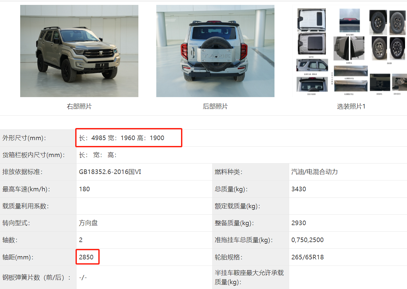Click the trailer mass value 0,750,2500
This screenshot has height=289, width=407.
coord(308,240)
